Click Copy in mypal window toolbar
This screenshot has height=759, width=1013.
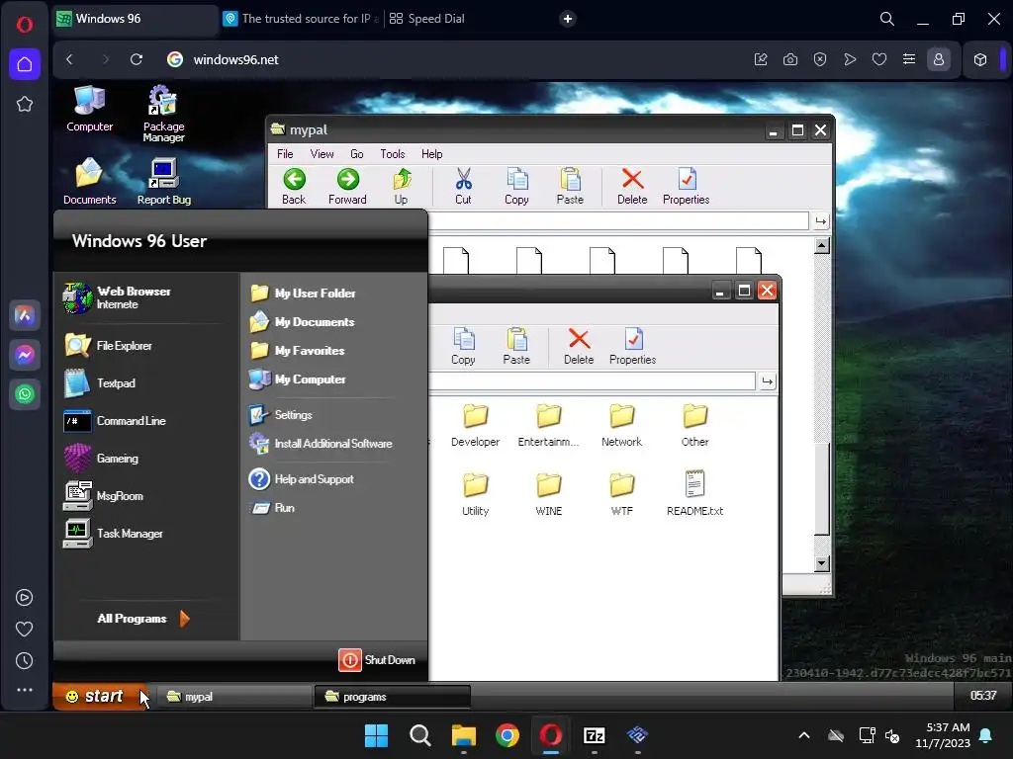click(x=516, y=187)
